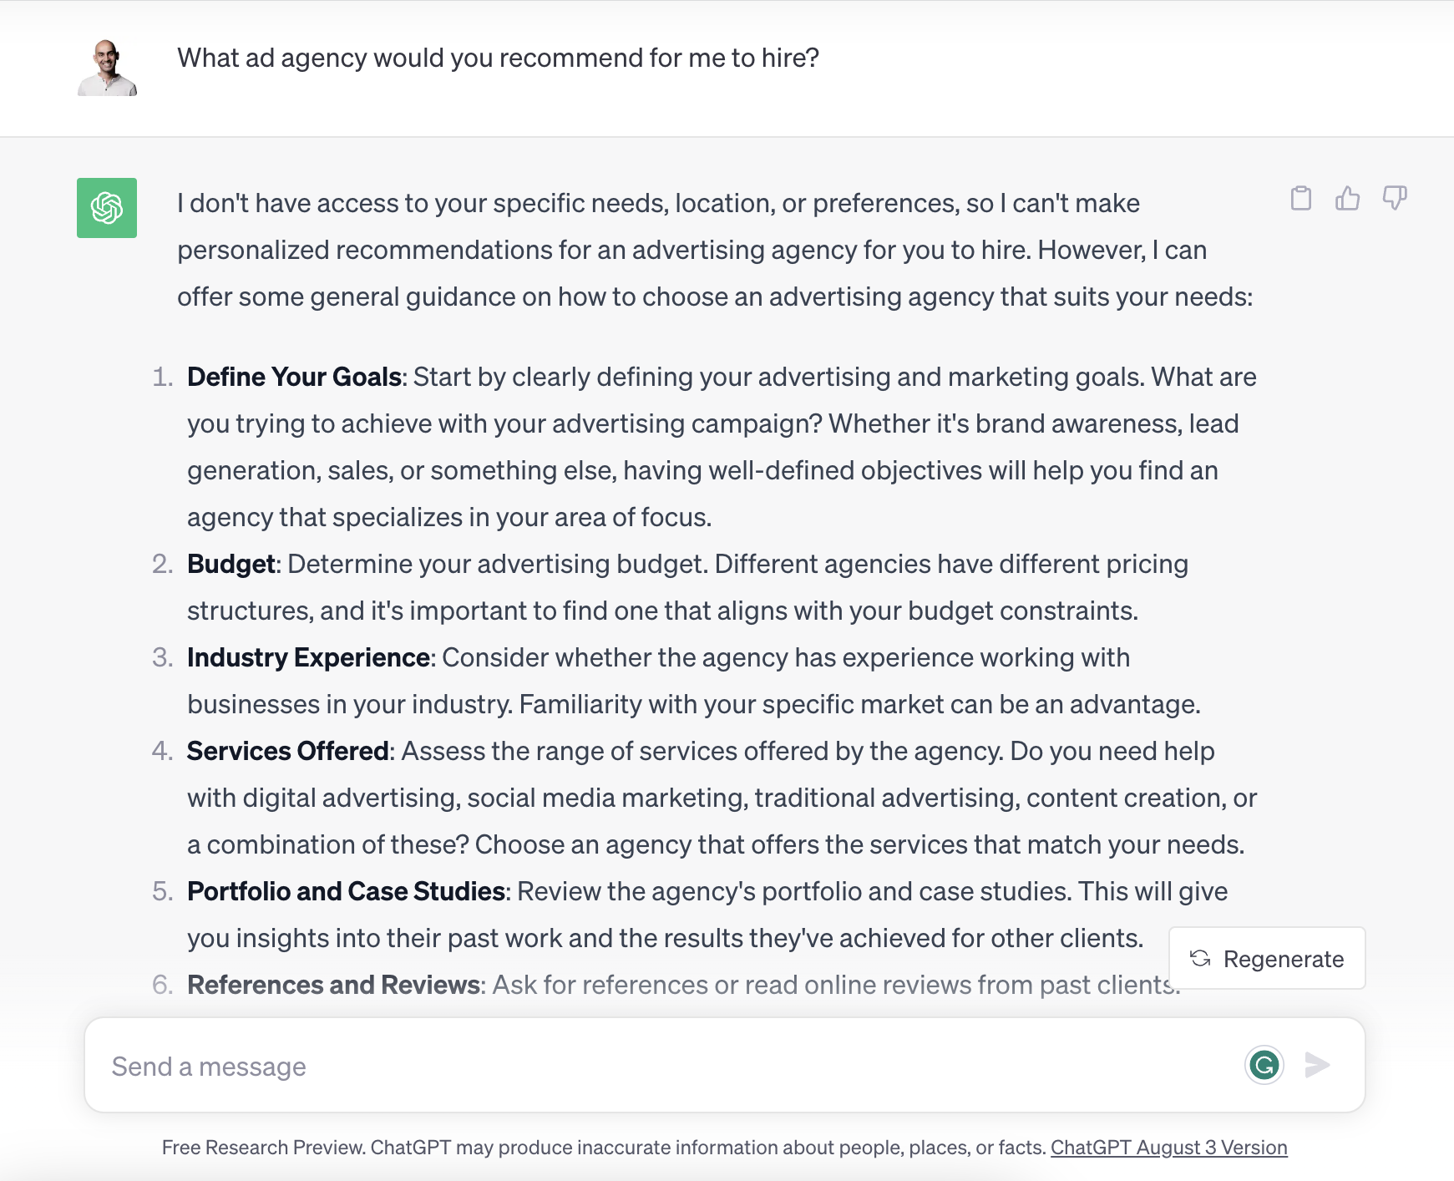Click the References and Reviews heading
Image resolution: width=1454 pixels, height=1181 pixels.
point(333,985)
